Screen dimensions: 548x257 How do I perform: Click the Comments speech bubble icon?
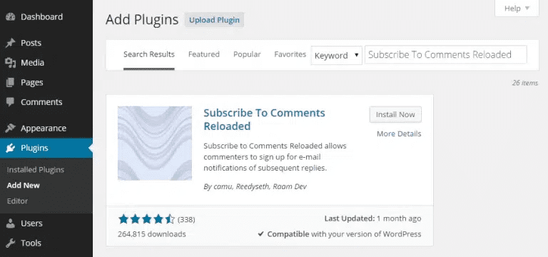(11, 102)
